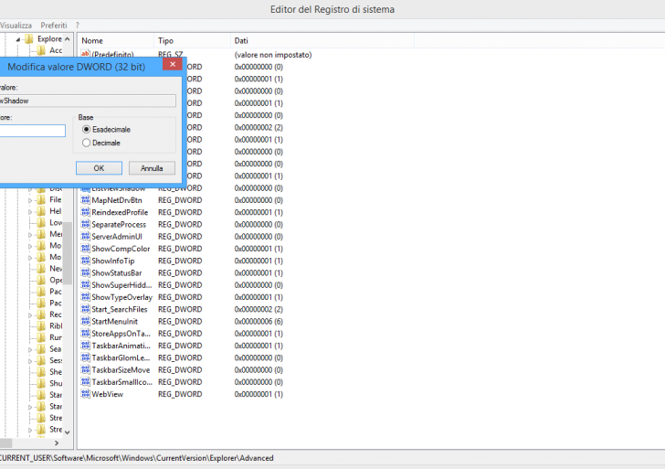This screenshot has width=665, height=469.
Task: Select the ShowInfoTip DWORD icon
Action: (85, 261)
